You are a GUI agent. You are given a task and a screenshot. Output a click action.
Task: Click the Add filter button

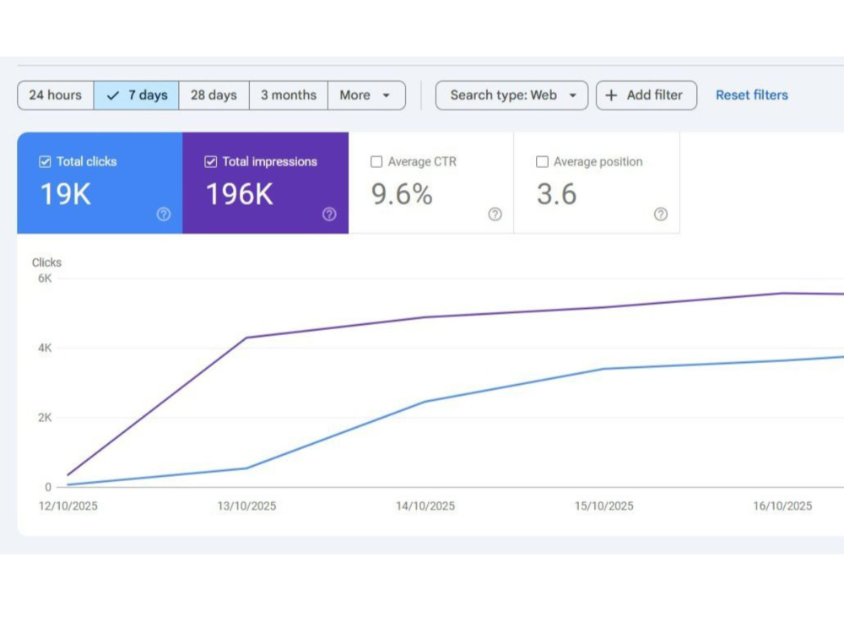point(647,95)
